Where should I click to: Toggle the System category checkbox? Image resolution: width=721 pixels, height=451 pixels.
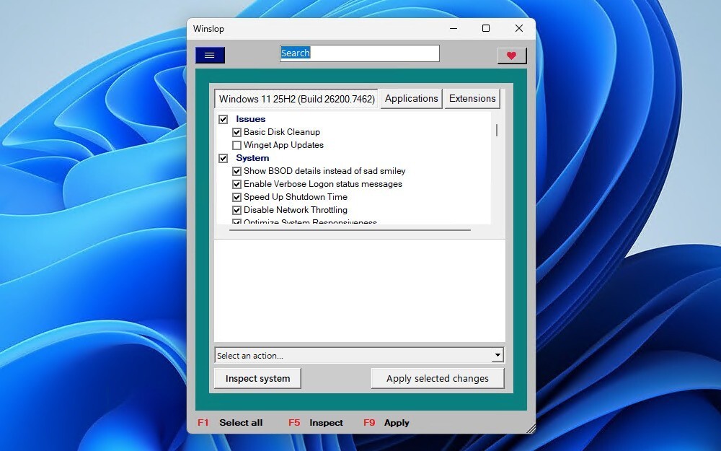(224, 158)
